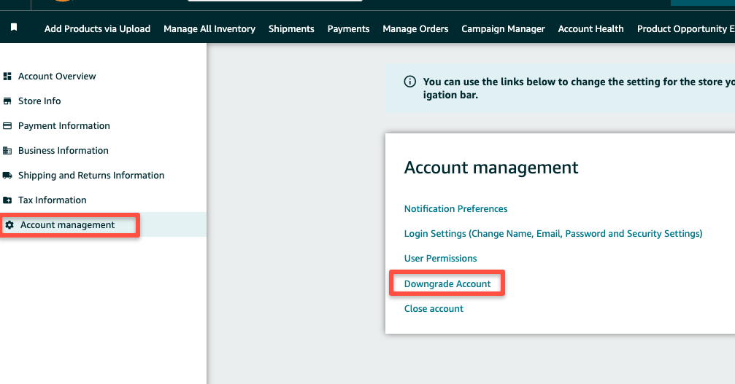Viewport: 735px width, 384px height.
Task: Click the Downgrade Account link
Action: 447,284
